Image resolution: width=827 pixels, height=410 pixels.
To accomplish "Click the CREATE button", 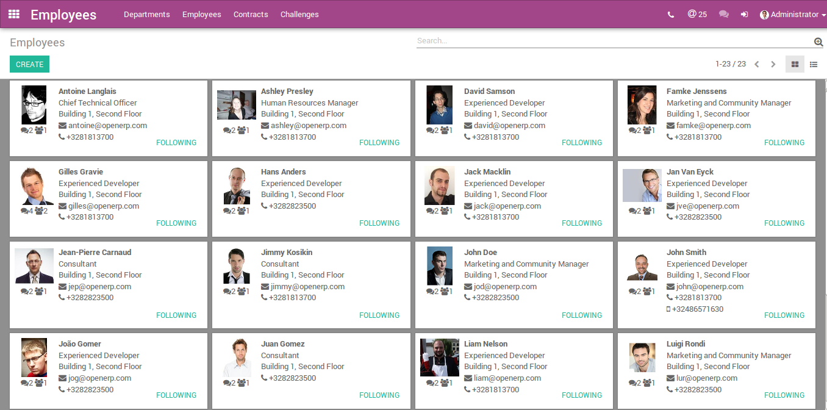I will tap(29, 64).
